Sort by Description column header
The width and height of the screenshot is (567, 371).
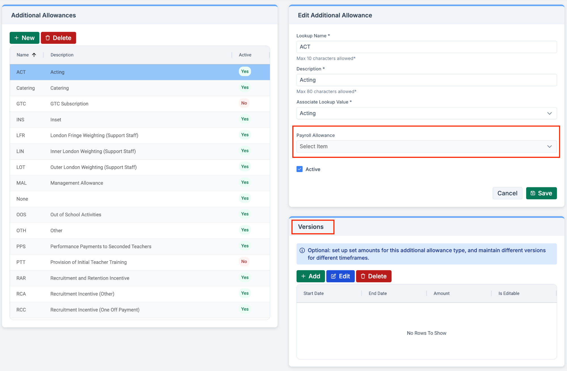(x=62, y=55)
